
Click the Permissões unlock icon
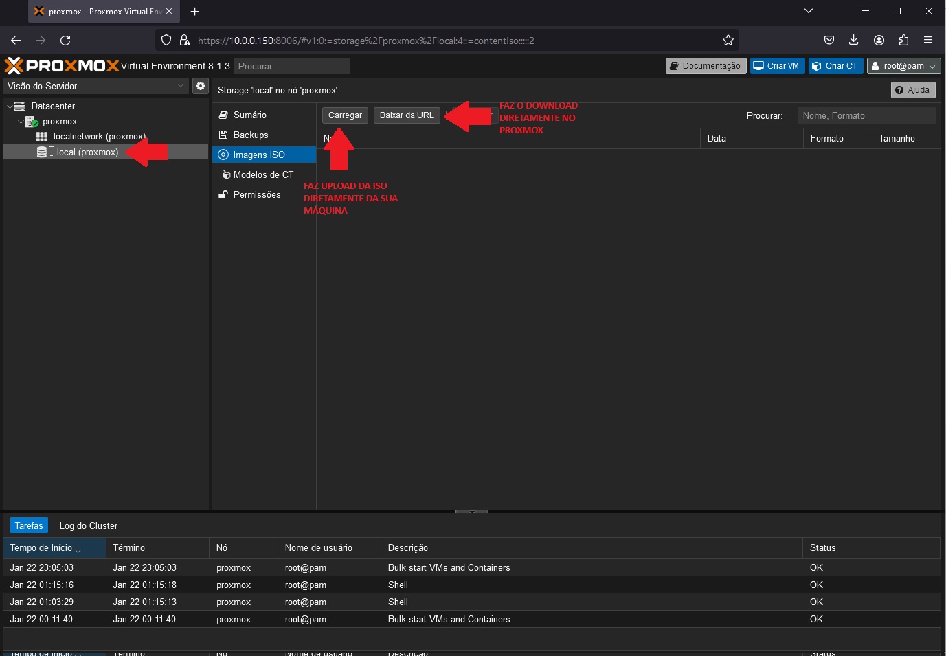pyautogui.click(x=223, y=194)
